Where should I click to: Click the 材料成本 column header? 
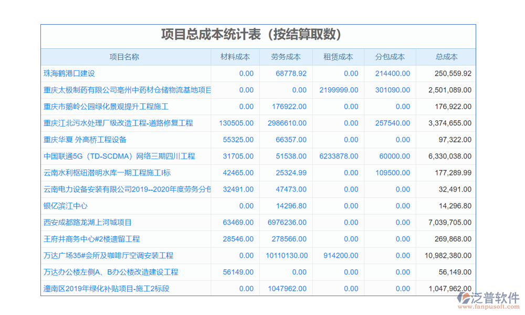click(235, 57)
